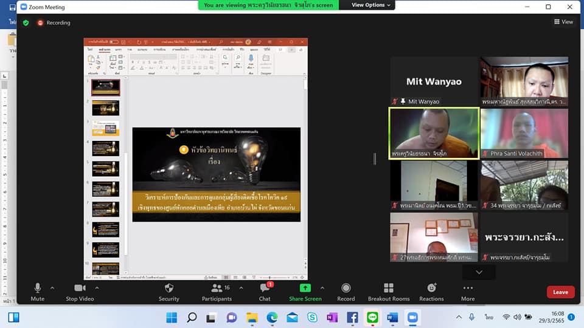584x328 pixels.
Task: Open the Windows Start menu
Action: pos(172,317)
